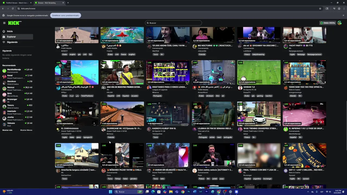Open a new browser tab
Screen dimensions: 347x195
[x=68, y=3]
